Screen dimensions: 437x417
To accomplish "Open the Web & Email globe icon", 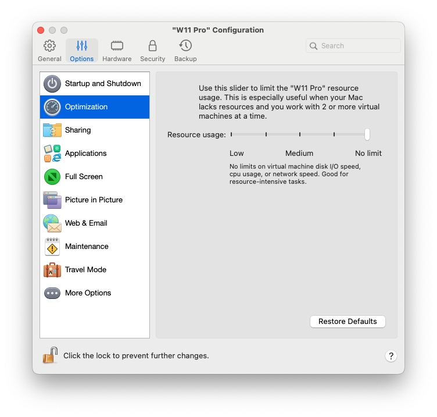I will (52, 223).
